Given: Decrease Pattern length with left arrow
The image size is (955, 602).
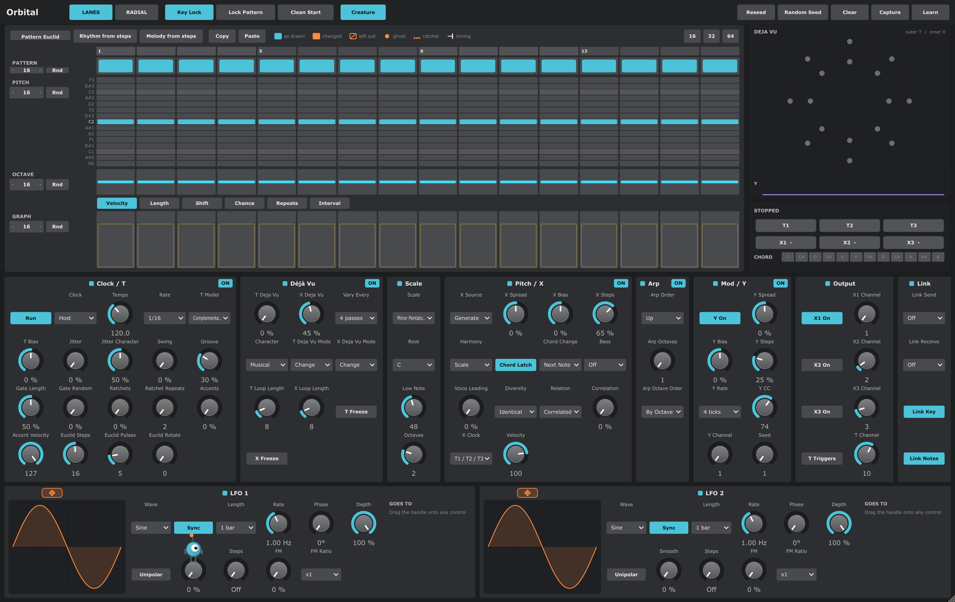Looking at the screenshot, I should [x=13, y=70].
